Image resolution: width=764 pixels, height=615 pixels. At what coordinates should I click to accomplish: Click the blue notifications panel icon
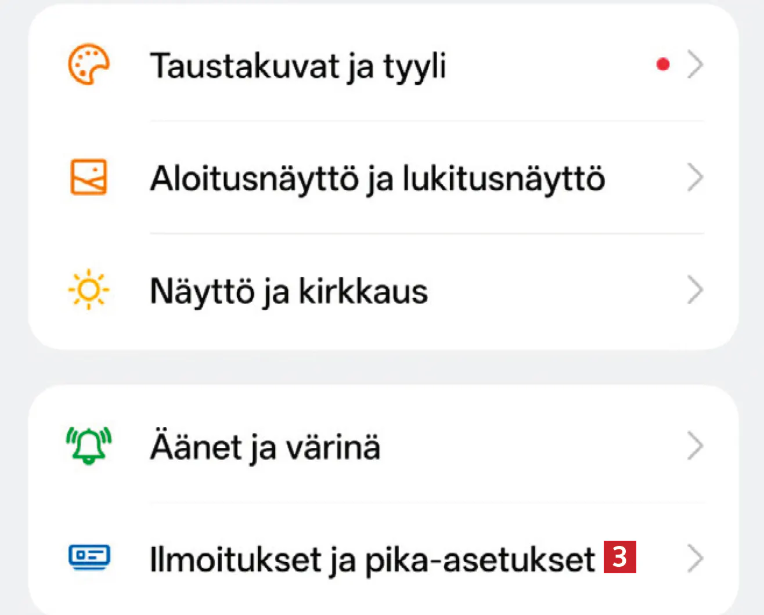(89, 558)
